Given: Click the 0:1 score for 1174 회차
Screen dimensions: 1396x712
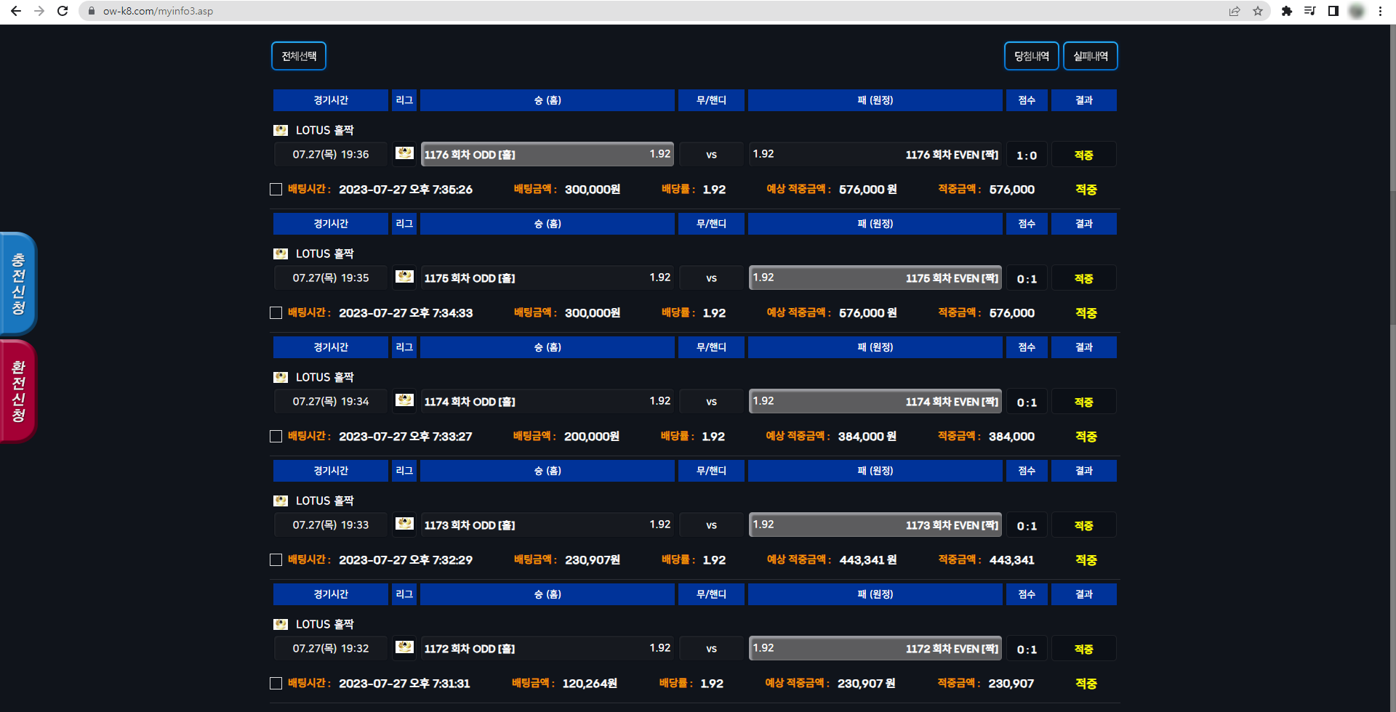Looking at the screenshot, I should tap(1027, 402).
